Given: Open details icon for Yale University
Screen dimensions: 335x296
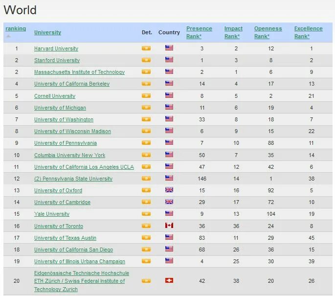Looking at the screenshot, I should pos(146,214).
